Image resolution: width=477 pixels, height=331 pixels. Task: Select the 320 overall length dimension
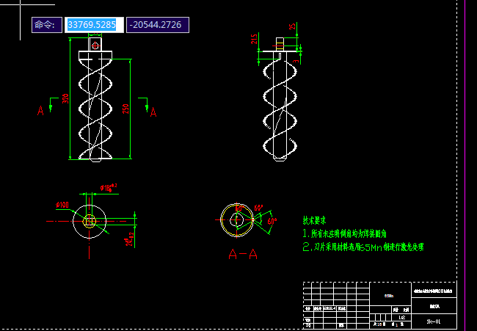point(65,98)
